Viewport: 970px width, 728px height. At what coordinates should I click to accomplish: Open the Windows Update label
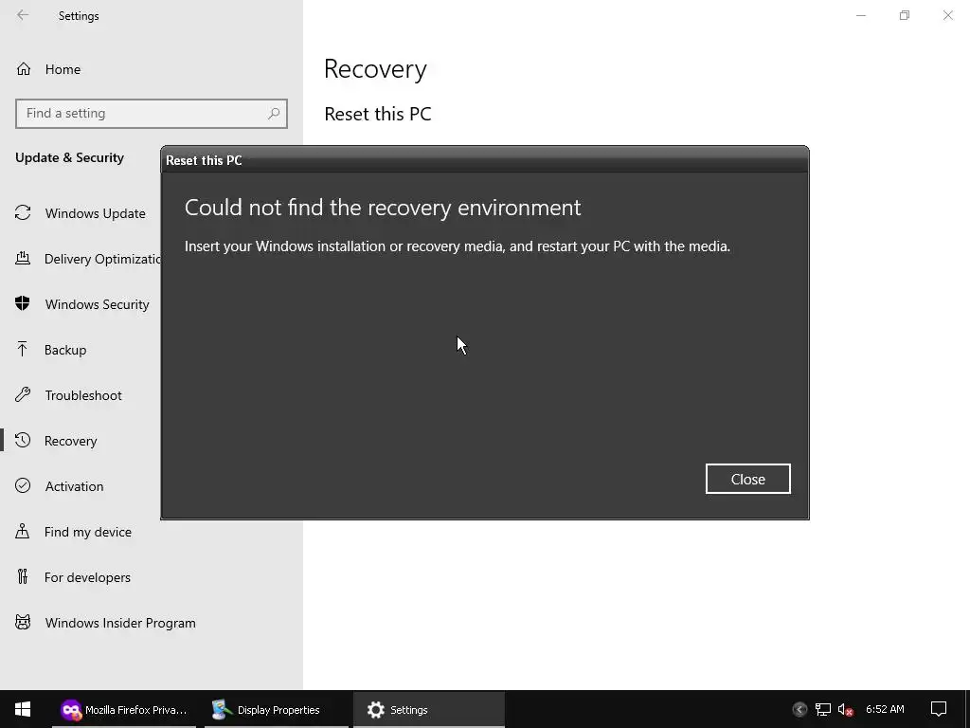point(96,213)
